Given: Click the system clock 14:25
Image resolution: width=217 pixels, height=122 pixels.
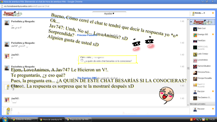Looking at the screenshot, I should (212, 119).
